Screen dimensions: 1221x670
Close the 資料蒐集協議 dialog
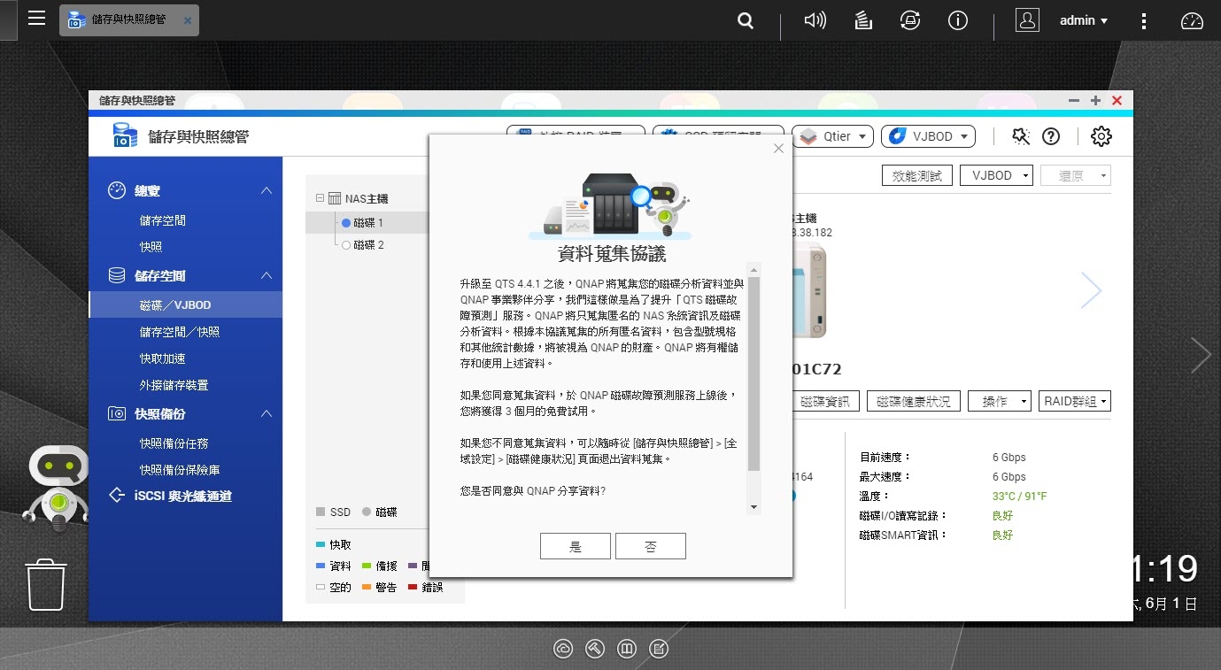point(778,149)
